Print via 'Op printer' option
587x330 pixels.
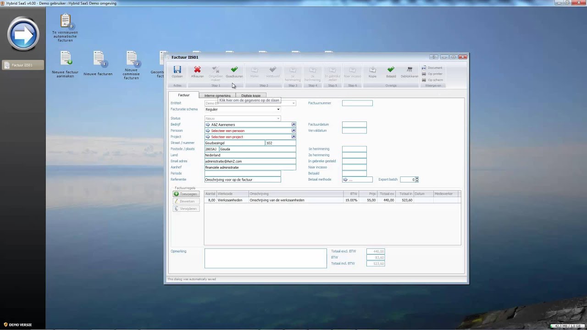pos(432,74)
